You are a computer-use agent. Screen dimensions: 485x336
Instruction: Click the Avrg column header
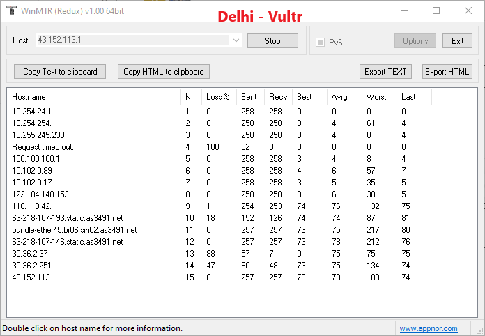pyautogui.click(x=344, y=97)
